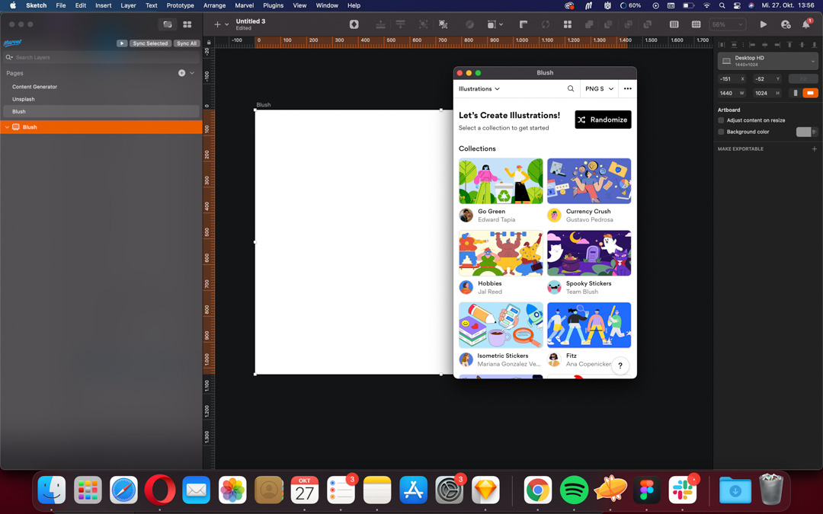Switch to components grid view in sidebar
Viewport: 823px width, 514px height.
tap(187, 24)
